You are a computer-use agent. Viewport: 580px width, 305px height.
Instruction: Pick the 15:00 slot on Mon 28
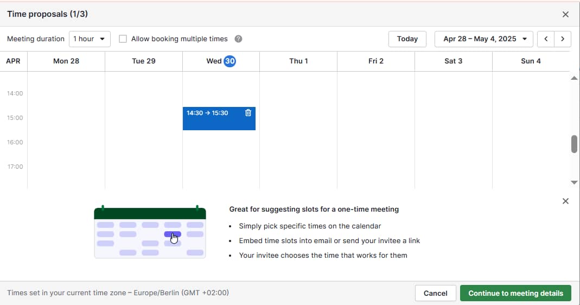point(66,124)
